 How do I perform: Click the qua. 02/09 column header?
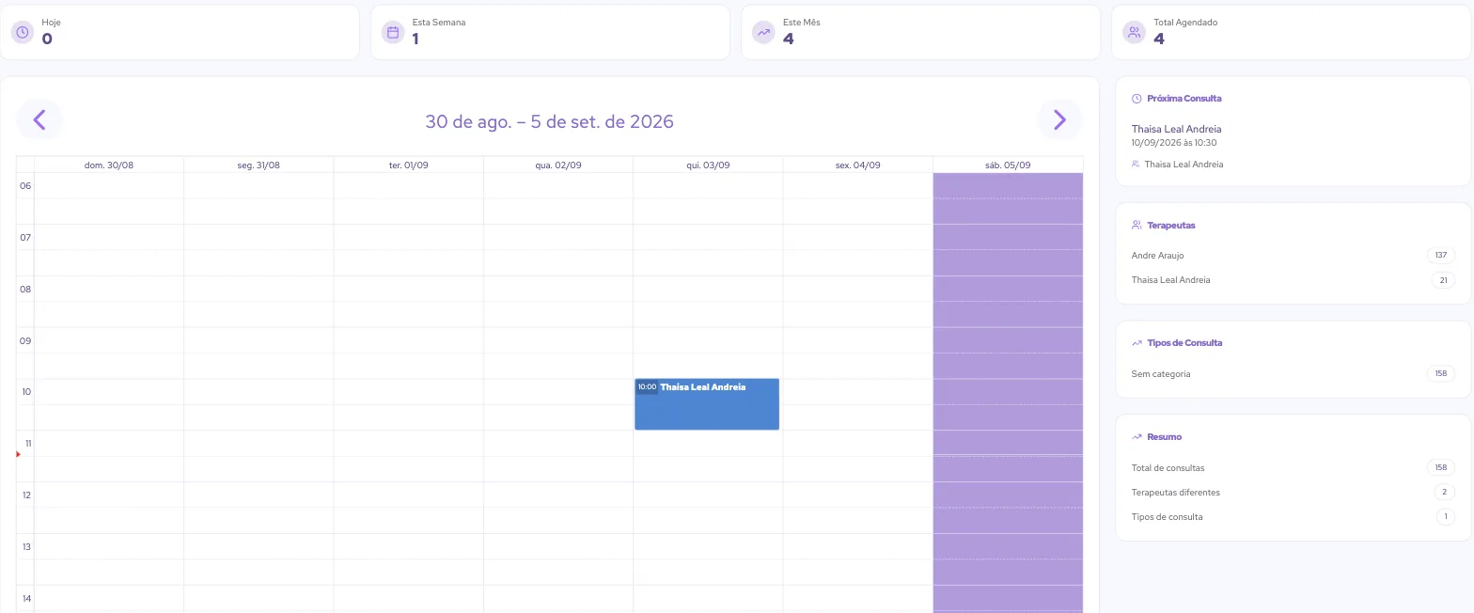pyautogui.click(x=558, y=165)
